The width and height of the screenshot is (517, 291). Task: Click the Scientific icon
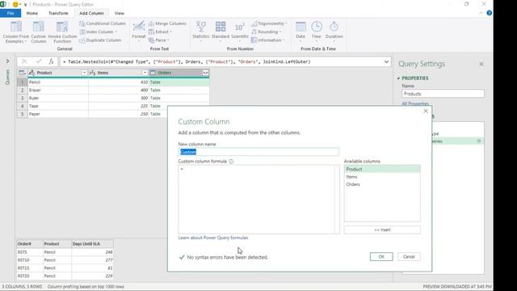240,27
